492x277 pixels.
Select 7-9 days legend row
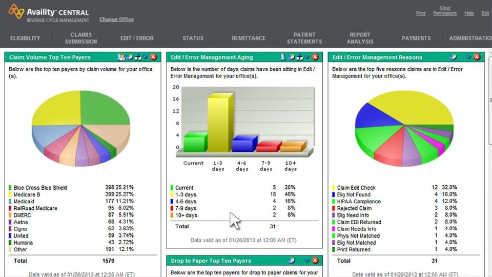coord(233,208)
